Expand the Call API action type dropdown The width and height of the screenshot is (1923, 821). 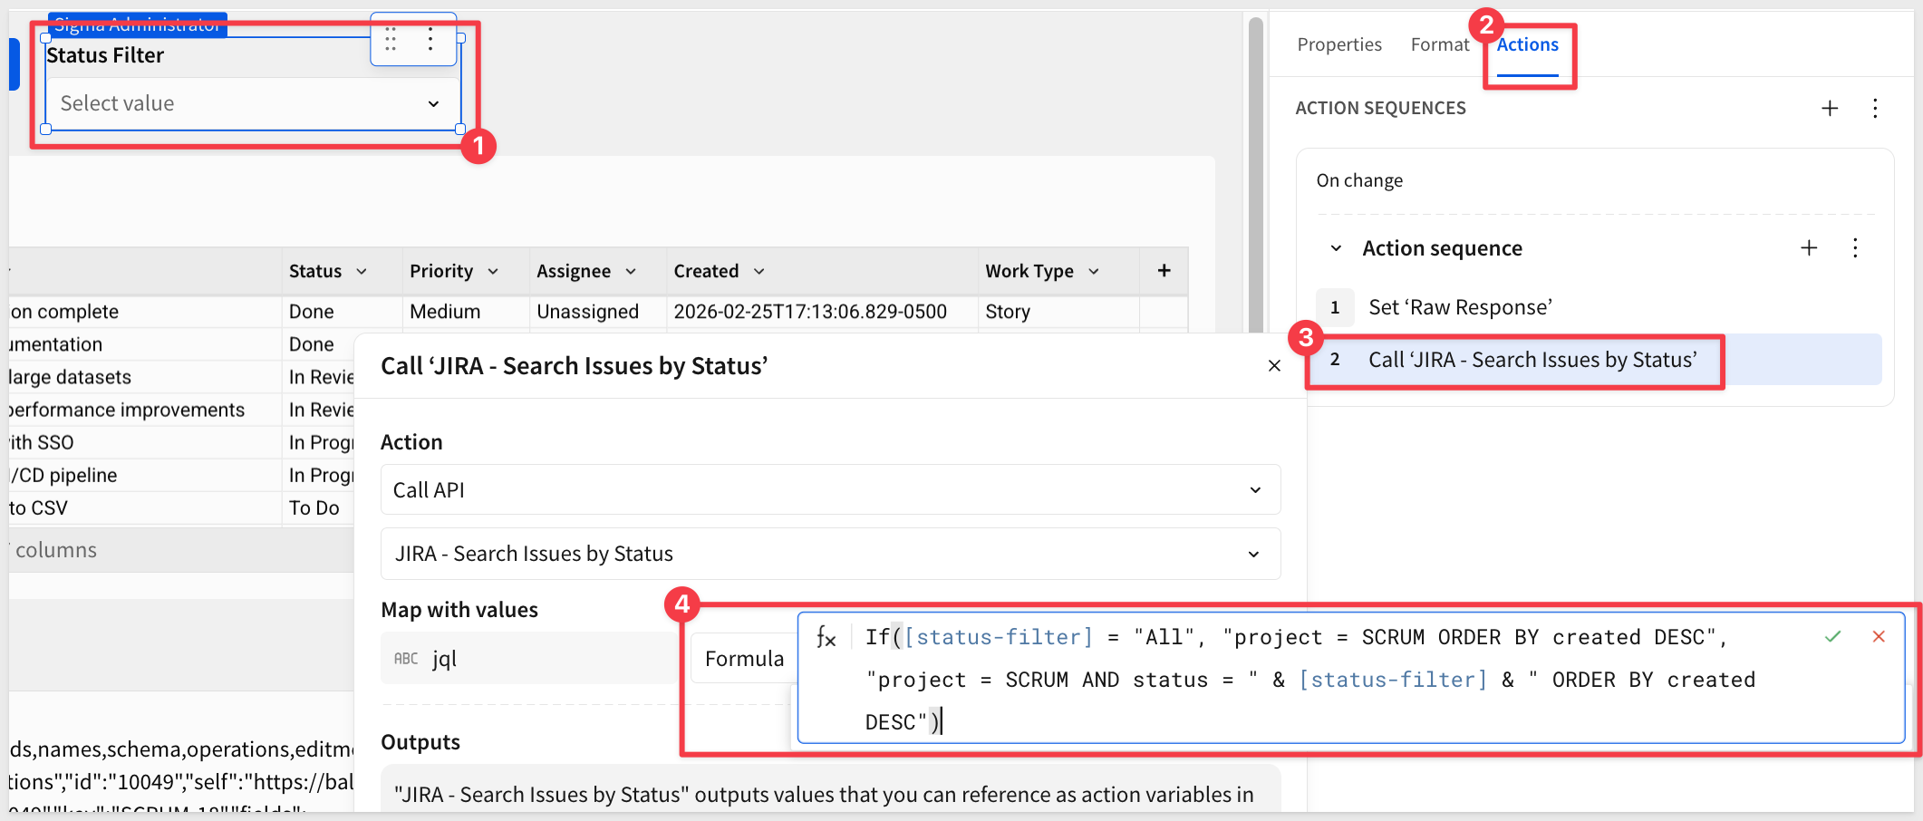coord(829,490)
